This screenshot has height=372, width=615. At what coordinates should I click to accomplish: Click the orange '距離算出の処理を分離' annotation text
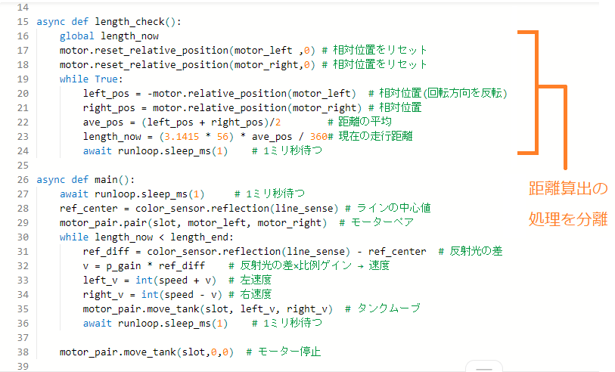(567, 204)
